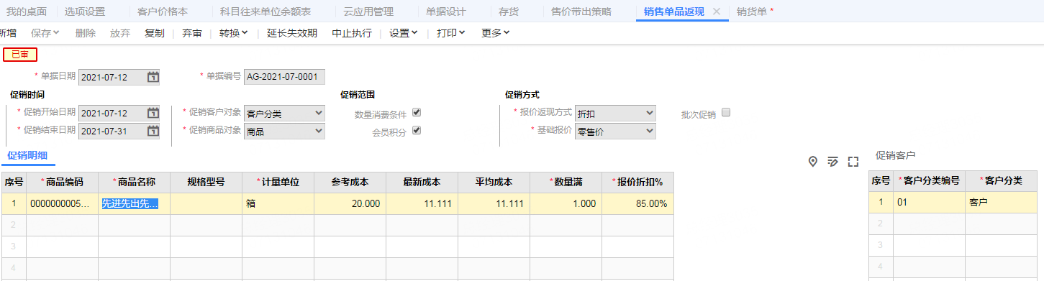Viewport: 1044px width, 281px height.
Task: Click the 新增 toolbar button
Action: point(8,33)
